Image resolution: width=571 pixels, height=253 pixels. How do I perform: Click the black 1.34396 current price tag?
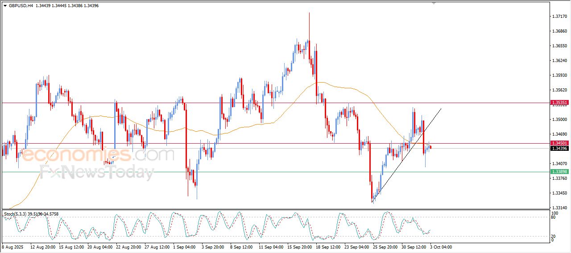point(559,149)
